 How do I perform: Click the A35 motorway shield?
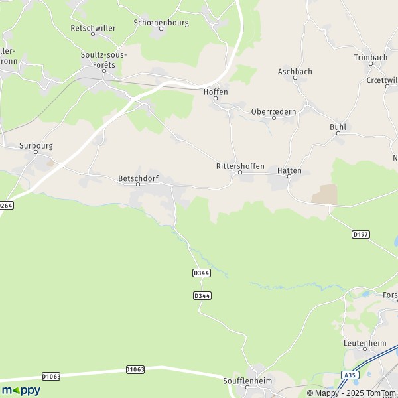coord(350,375)
